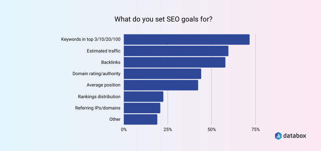Viewport: 321px width, 151px height.
Task: Click the Referring IPs/domains label text
Action: [98, 108]
